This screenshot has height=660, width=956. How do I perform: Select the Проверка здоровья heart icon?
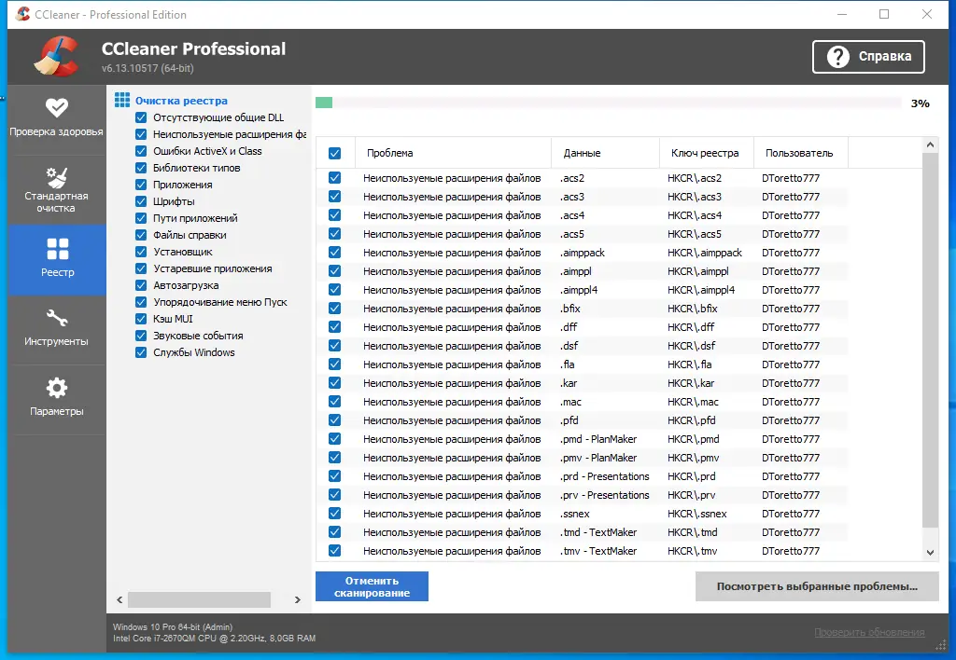[57, 106]
